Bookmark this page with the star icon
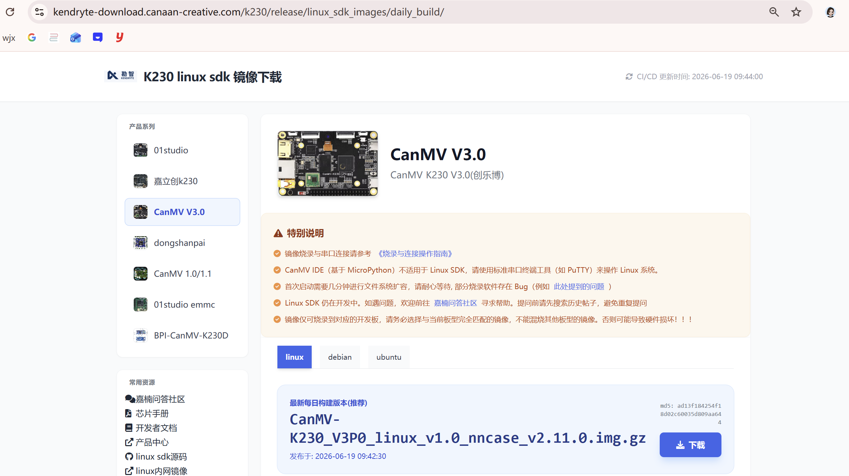This screenshot has height=476, width=849. (796, 12)
